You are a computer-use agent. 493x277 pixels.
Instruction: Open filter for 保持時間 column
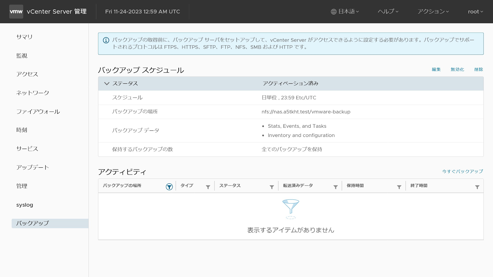pos(399,187)
